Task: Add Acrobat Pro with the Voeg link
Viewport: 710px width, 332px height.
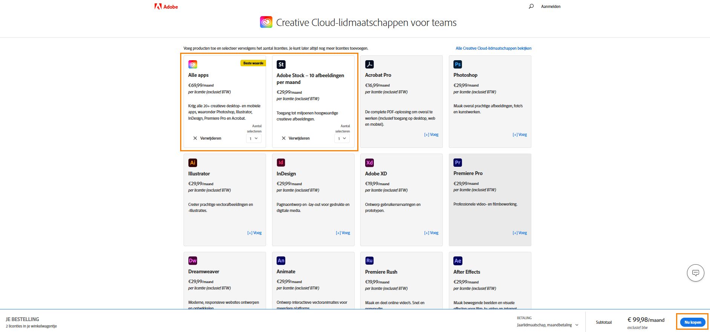Action: [431, 134]
